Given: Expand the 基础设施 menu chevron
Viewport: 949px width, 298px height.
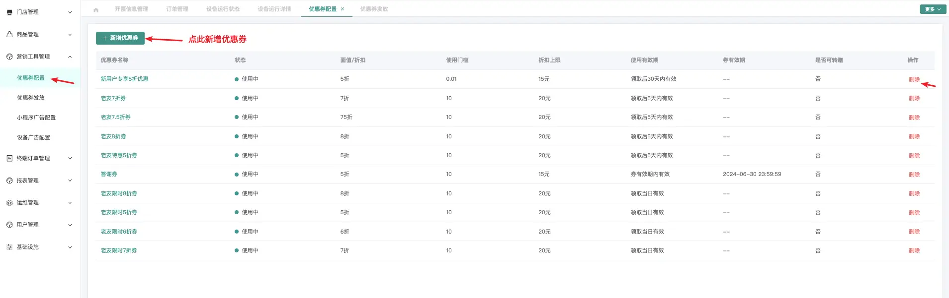Looking at the screenshot, I should click(x=70, y=247).
